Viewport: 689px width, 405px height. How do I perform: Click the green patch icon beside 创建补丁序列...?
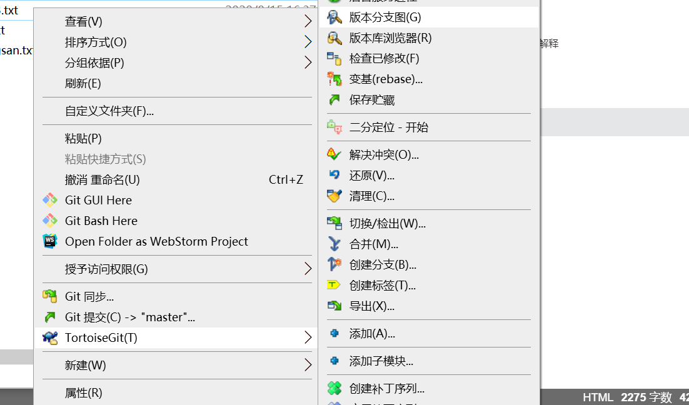point(334,388)
